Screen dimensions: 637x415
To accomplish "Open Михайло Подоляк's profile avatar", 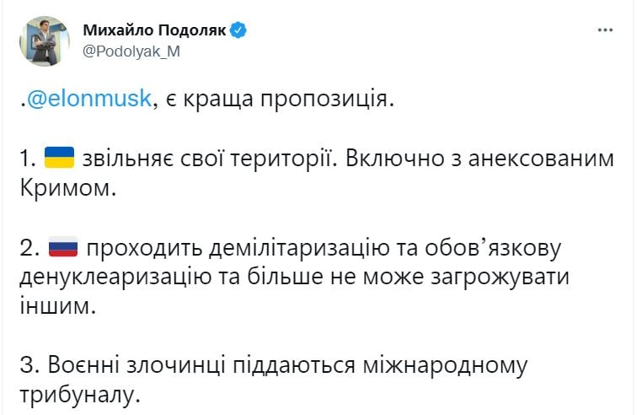I will (45, 41).
